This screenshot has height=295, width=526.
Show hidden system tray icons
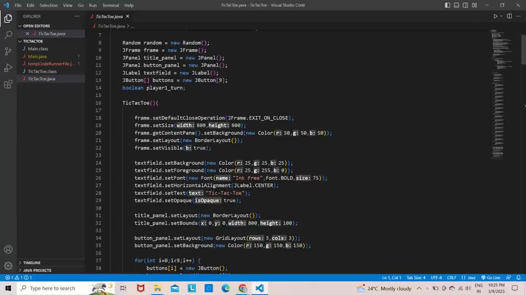(x=419, y=288)
